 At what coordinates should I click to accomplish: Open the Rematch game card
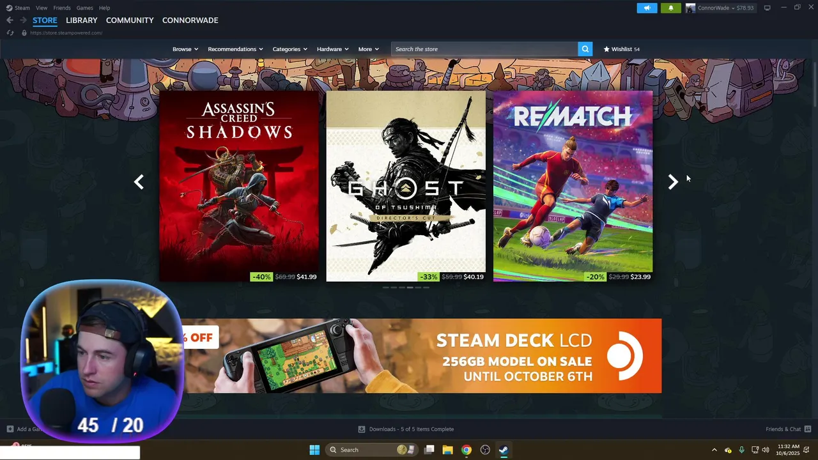(x=573, y=186)
